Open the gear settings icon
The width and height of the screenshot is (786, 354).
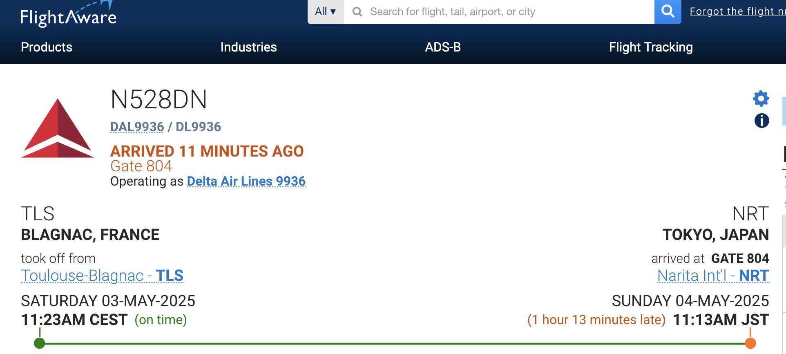[761, 99]
